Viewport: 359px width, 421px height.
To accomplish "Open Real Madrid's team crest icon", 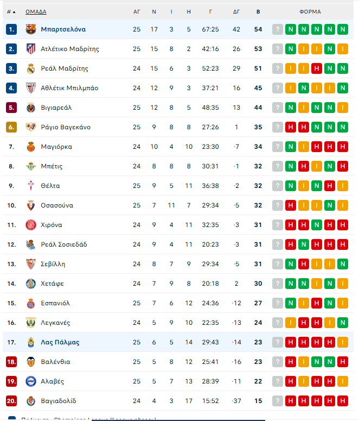I will (31, 68).
